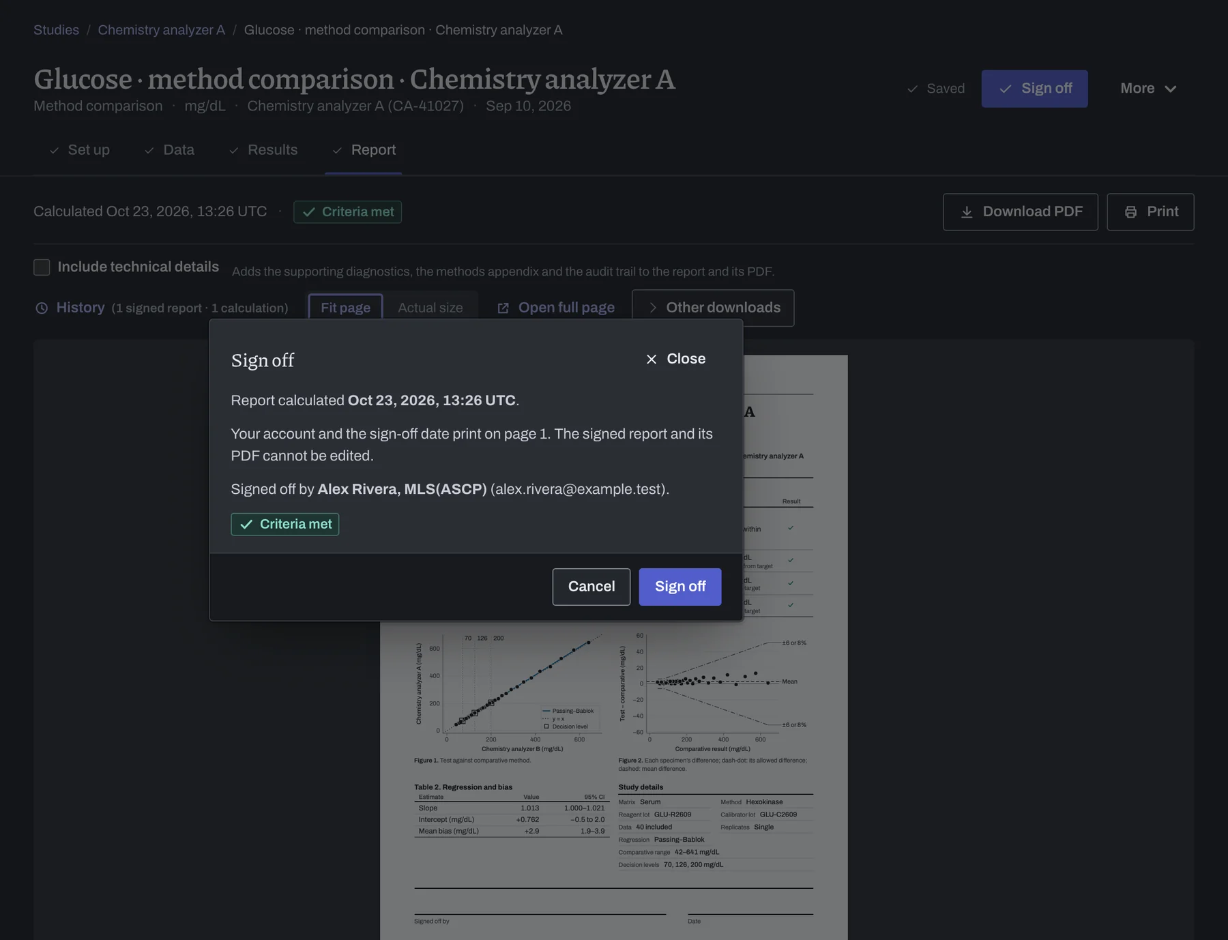The image size is (1228, 940).
Task: Click the Print button
Action: tap(1150, 212)
